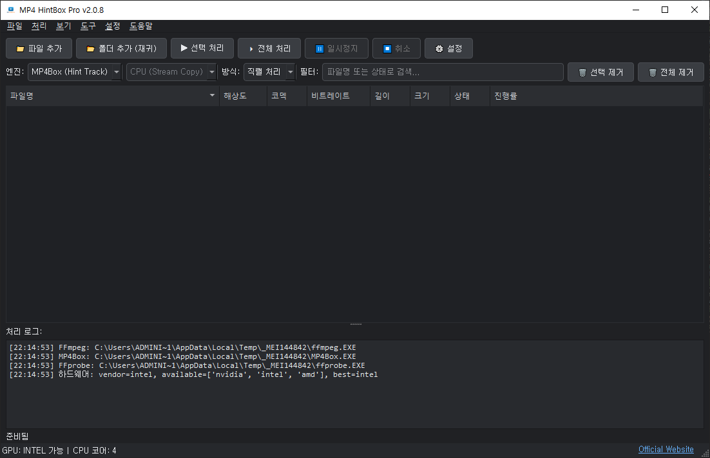
Task: Click the small play icon on 전체 처리
Action: 251,49
